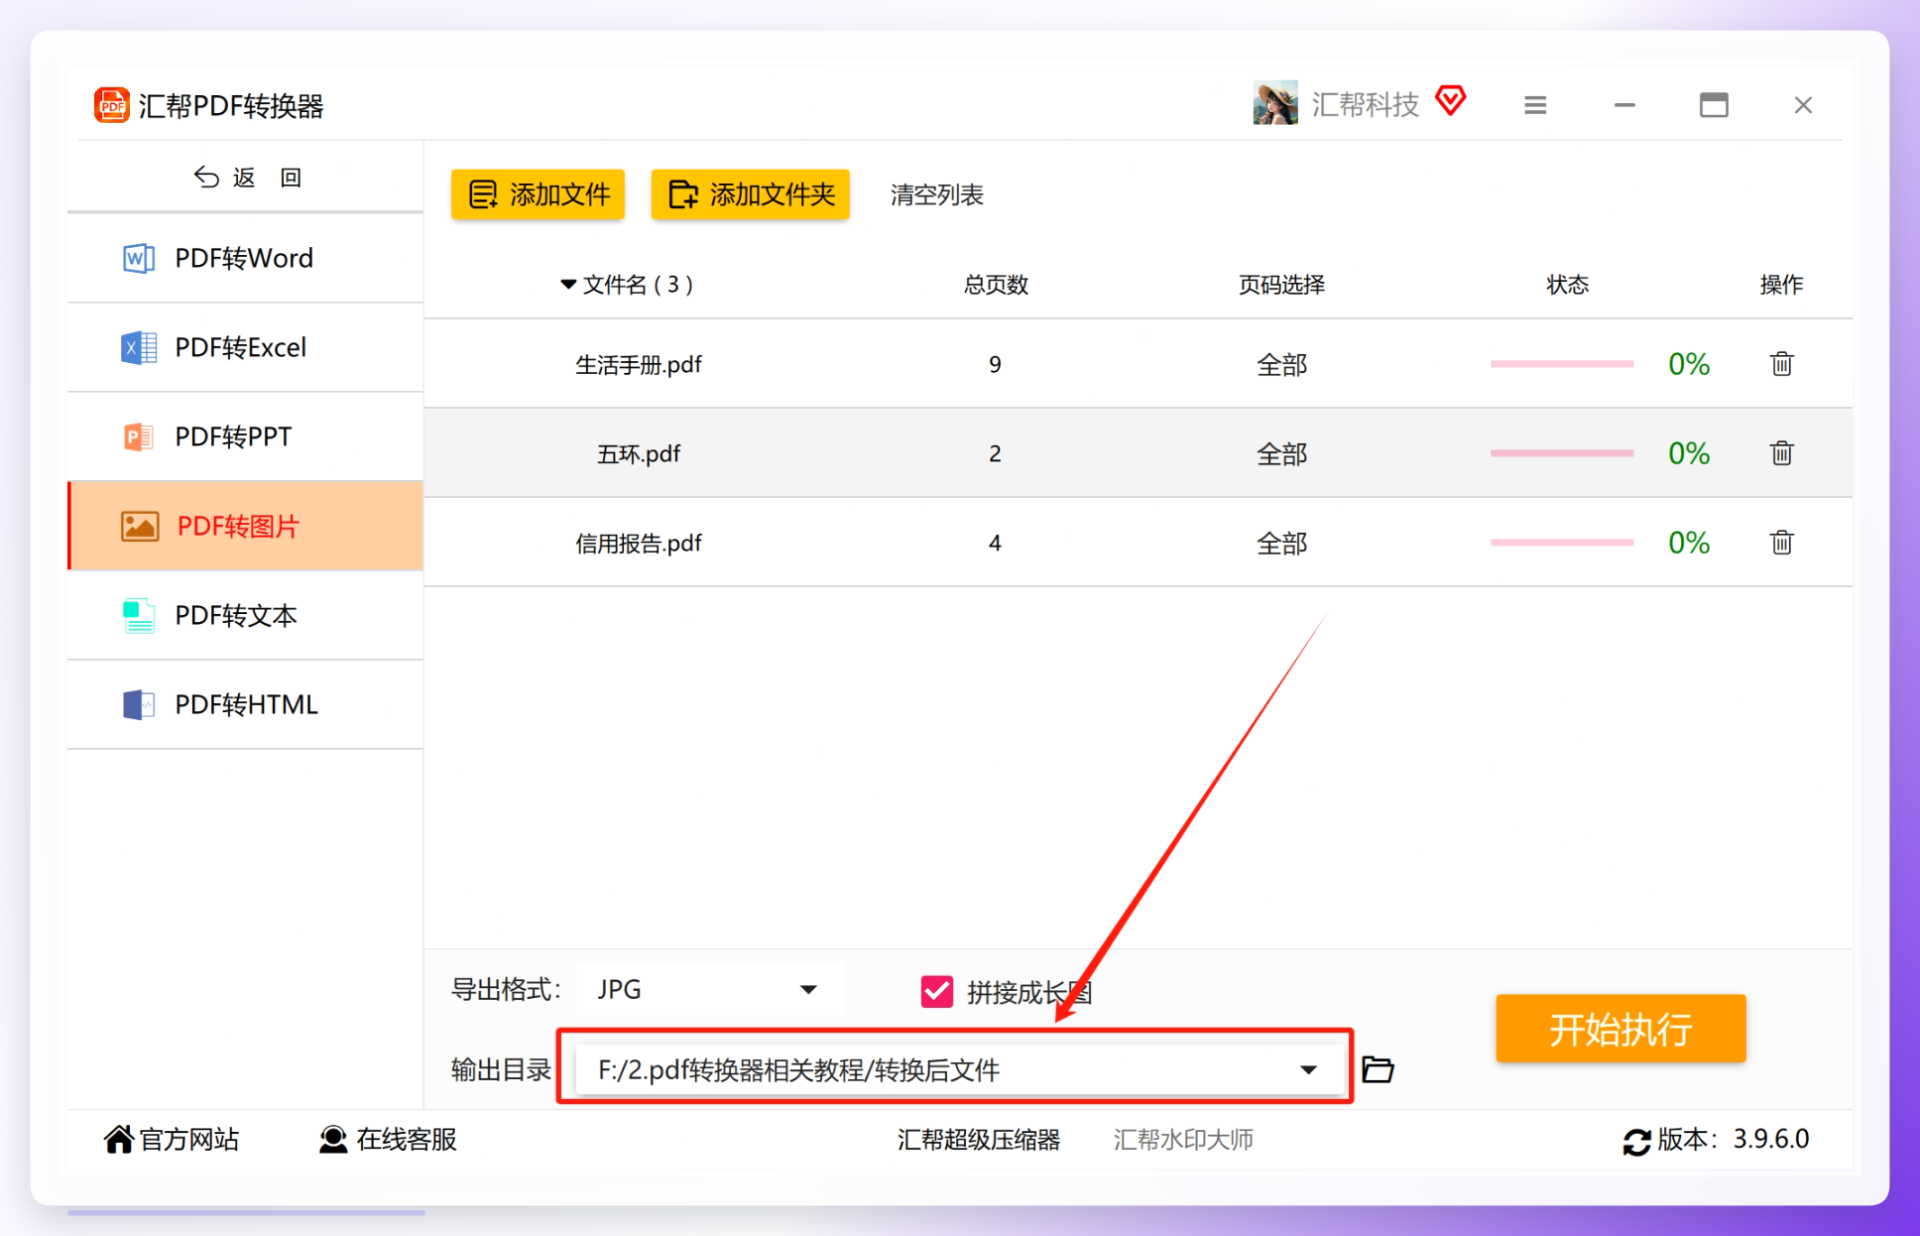Switch to PDF转PPT mode
The image size is (1920, 1236).
coord(245,436)
